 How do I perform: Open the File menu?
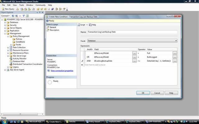click(3, 5)
